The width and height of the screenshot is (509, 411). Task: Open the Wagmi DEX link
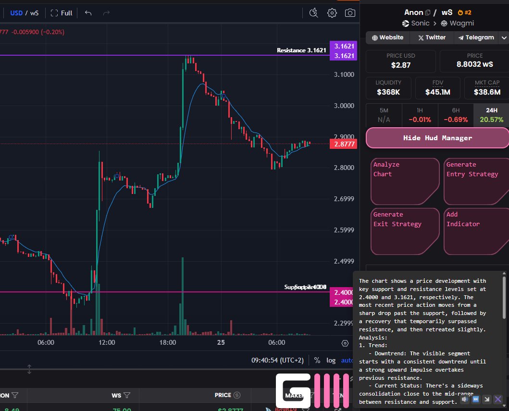click(458, 24)
